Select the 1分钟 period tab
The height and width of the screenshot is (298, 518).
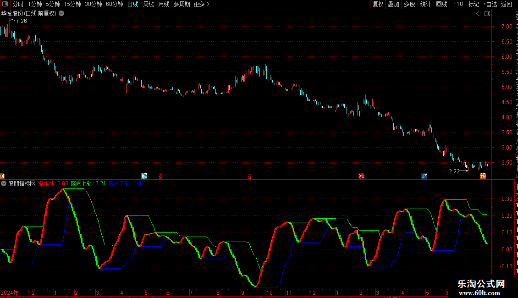[35, 4]
